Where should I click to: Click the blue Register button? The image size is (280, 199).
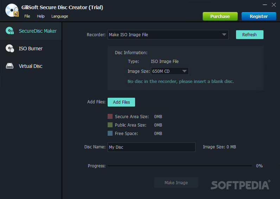point(259,17)
